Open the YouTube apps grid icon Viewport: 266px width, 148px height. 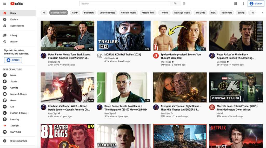pos(236,4)
